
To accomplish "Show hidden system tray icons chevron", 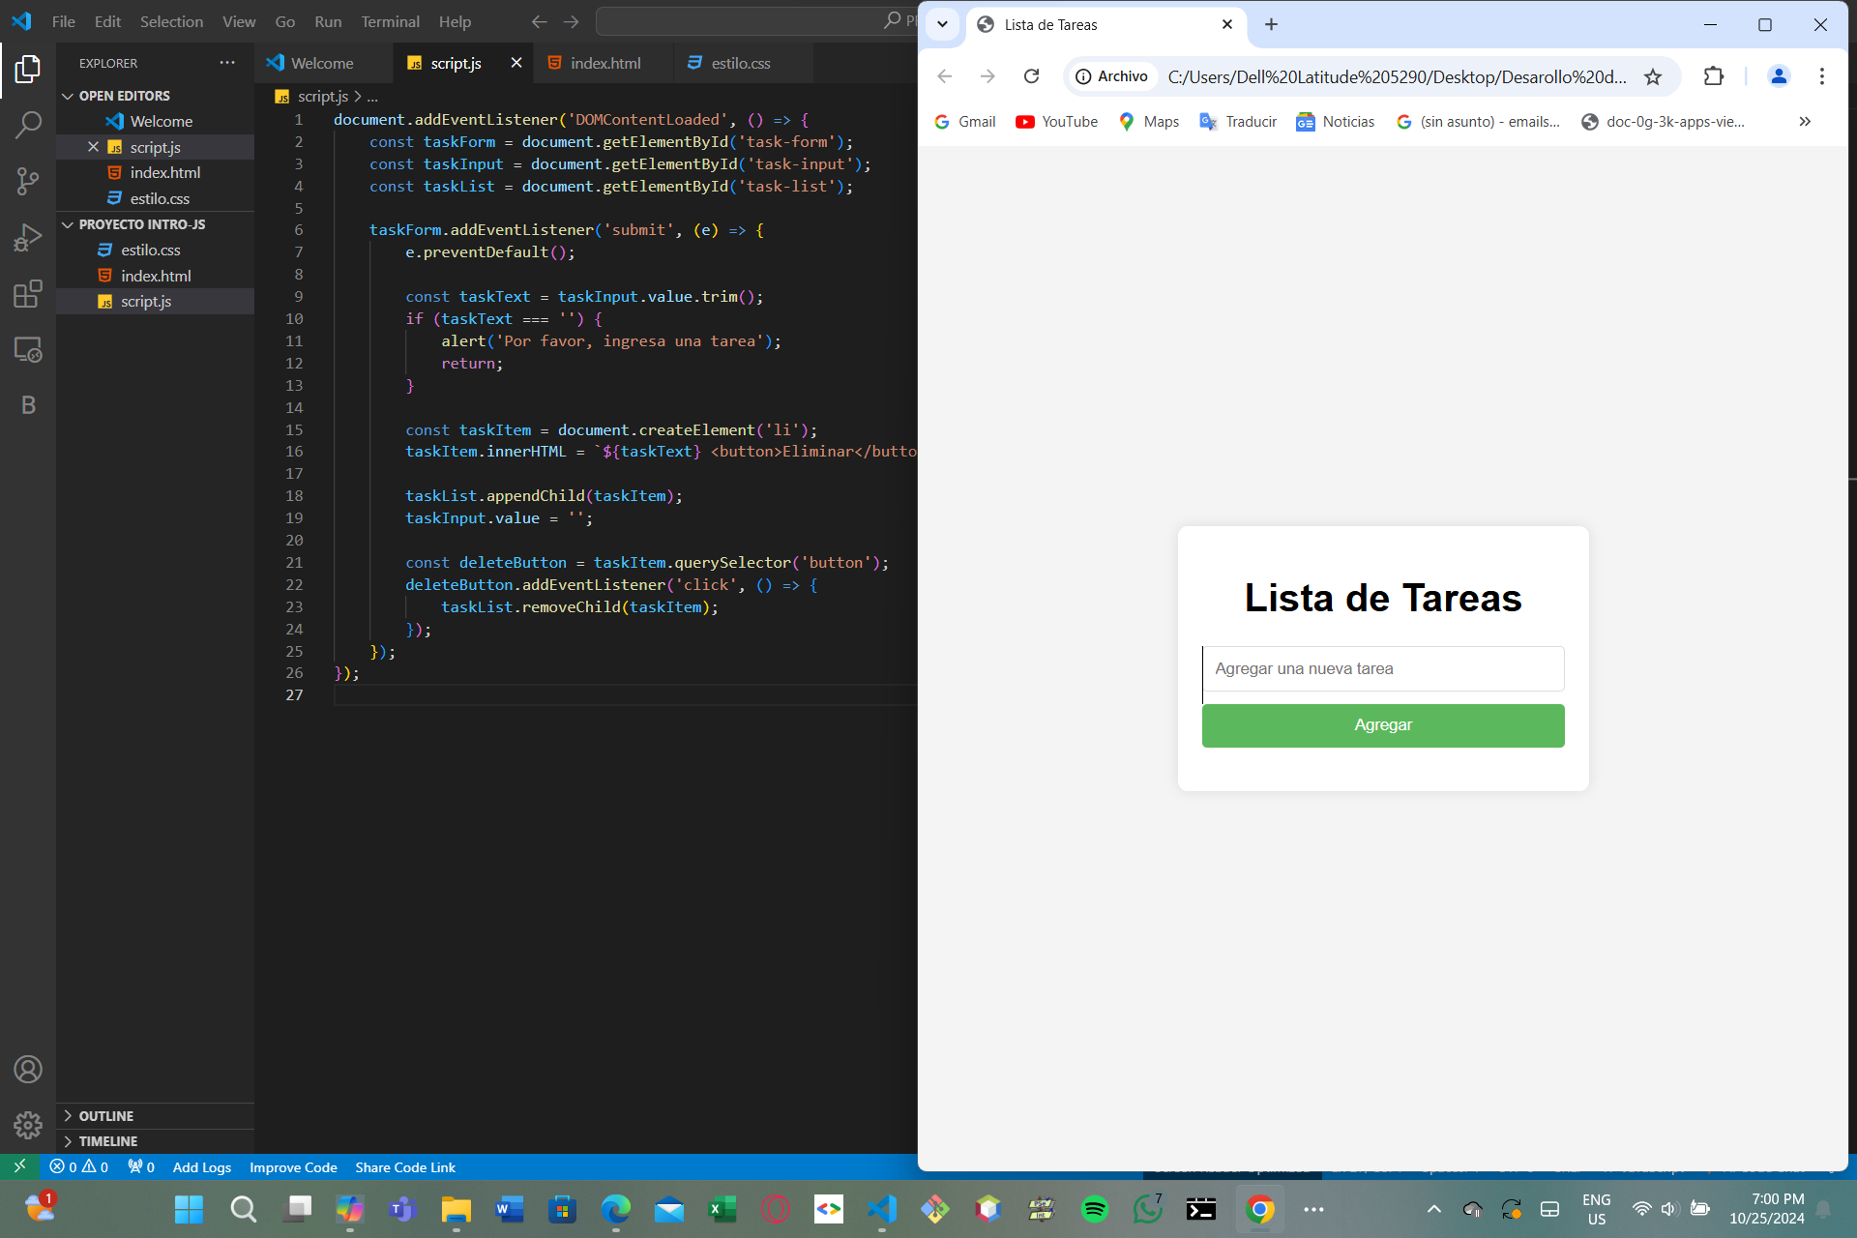I will (1434, 1209).
